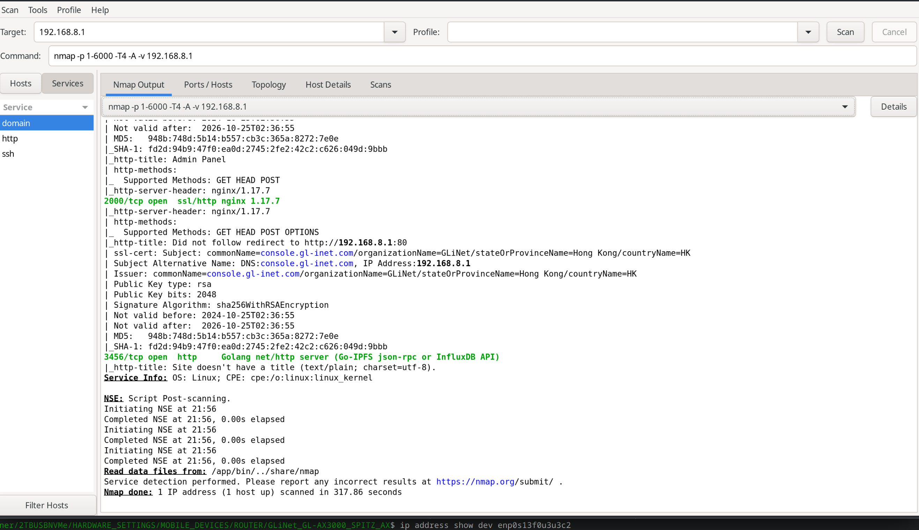Open the Tools menu

coord(37,10)
